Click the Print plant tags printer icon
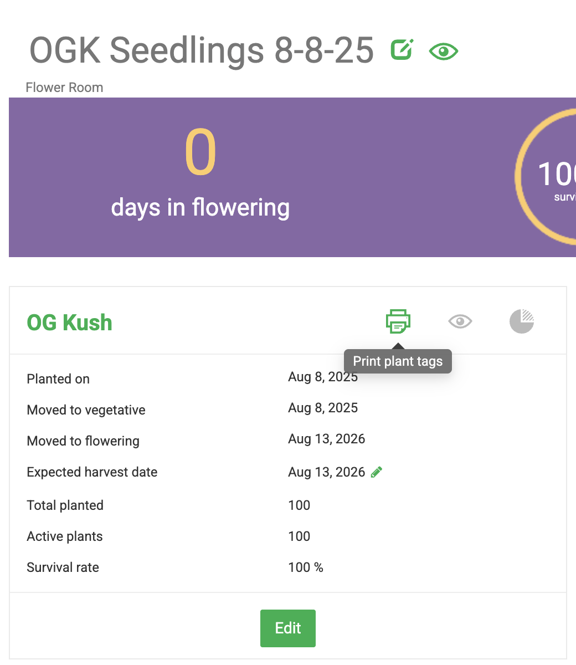Viewport: 576px width, 665px height. (x=398, y=321)
